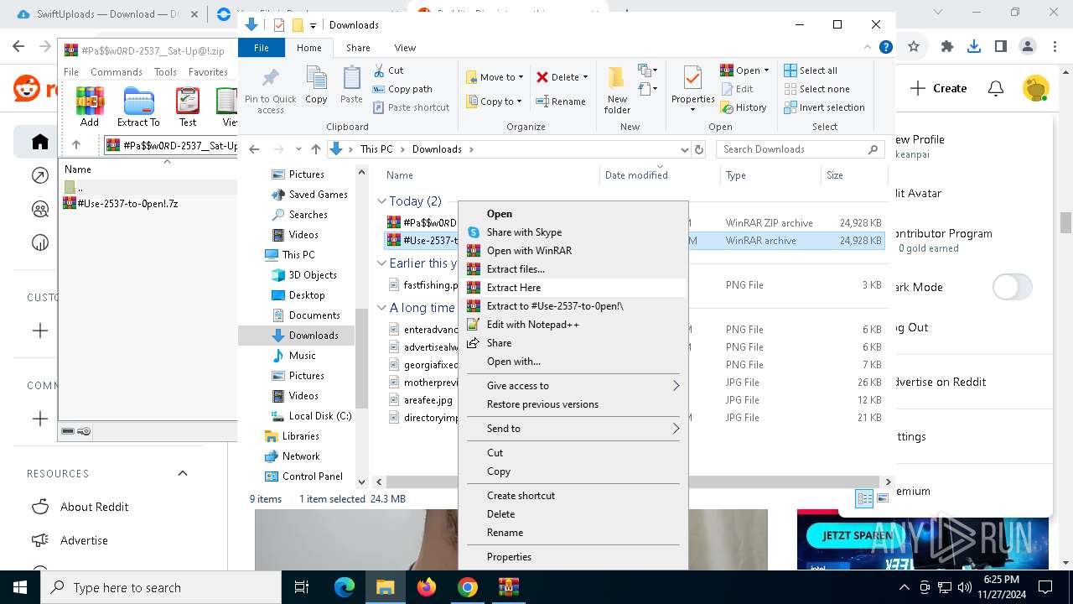Click WinRAR icon in the taskbar

pyautogui.click(x=508, y=587)
